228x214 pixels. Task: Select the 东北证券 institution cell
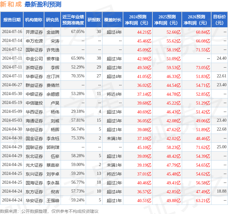[34, 156]
